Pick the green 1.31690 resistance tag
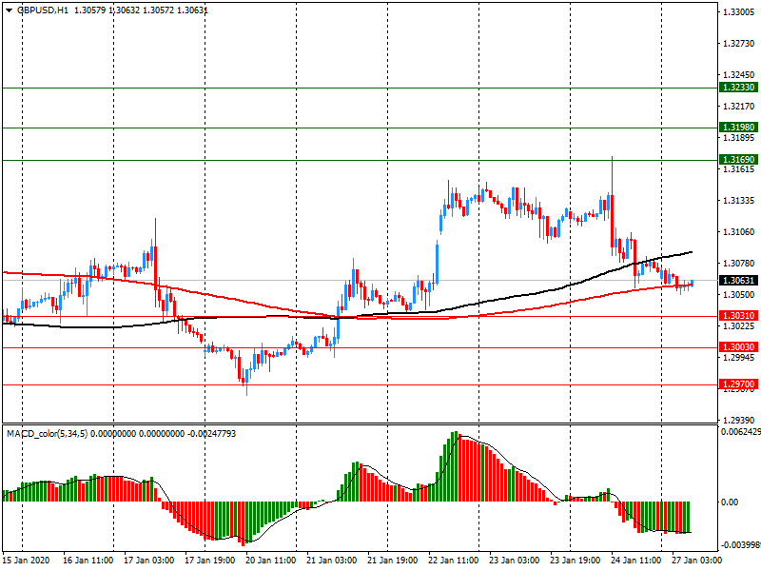This screenshot has width=761, height=571. click(x=738, y=160)
